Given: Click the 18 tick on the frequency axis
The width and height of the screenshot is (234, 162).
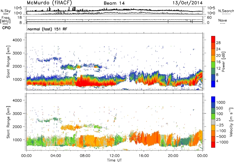Looking at the screenshot, I should point(20,18).
